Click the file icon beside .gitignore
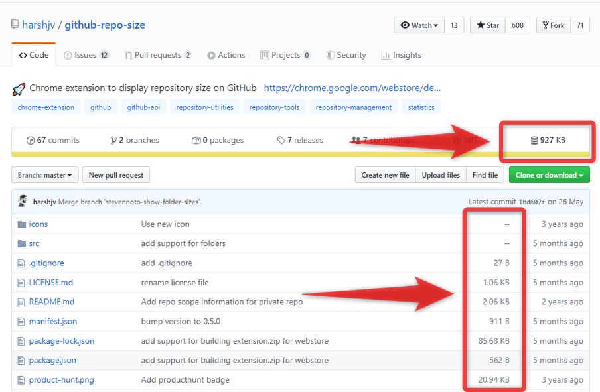The width and height of the screenshot is (600, 392). pyautogui.click(x=21, y=263)
